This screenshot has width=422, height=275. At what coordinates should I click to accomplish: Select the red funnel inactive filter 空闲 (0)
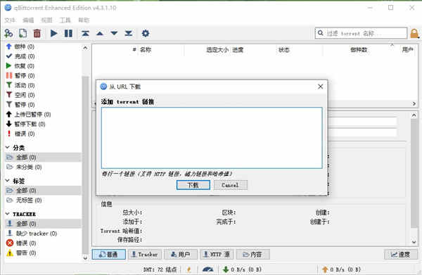[x=20, y=95]
